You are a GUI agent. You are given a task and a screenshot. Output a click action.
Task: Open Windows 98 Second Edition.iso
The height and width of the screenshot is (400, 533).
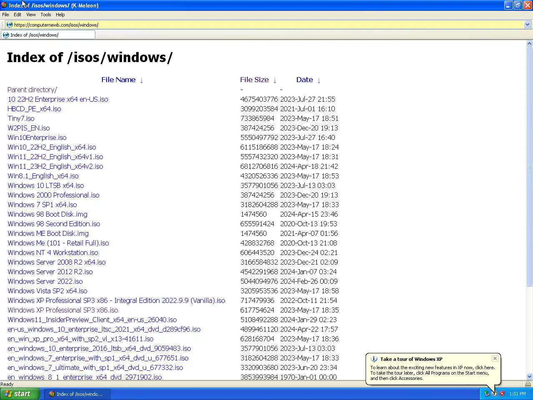point(54,224)
